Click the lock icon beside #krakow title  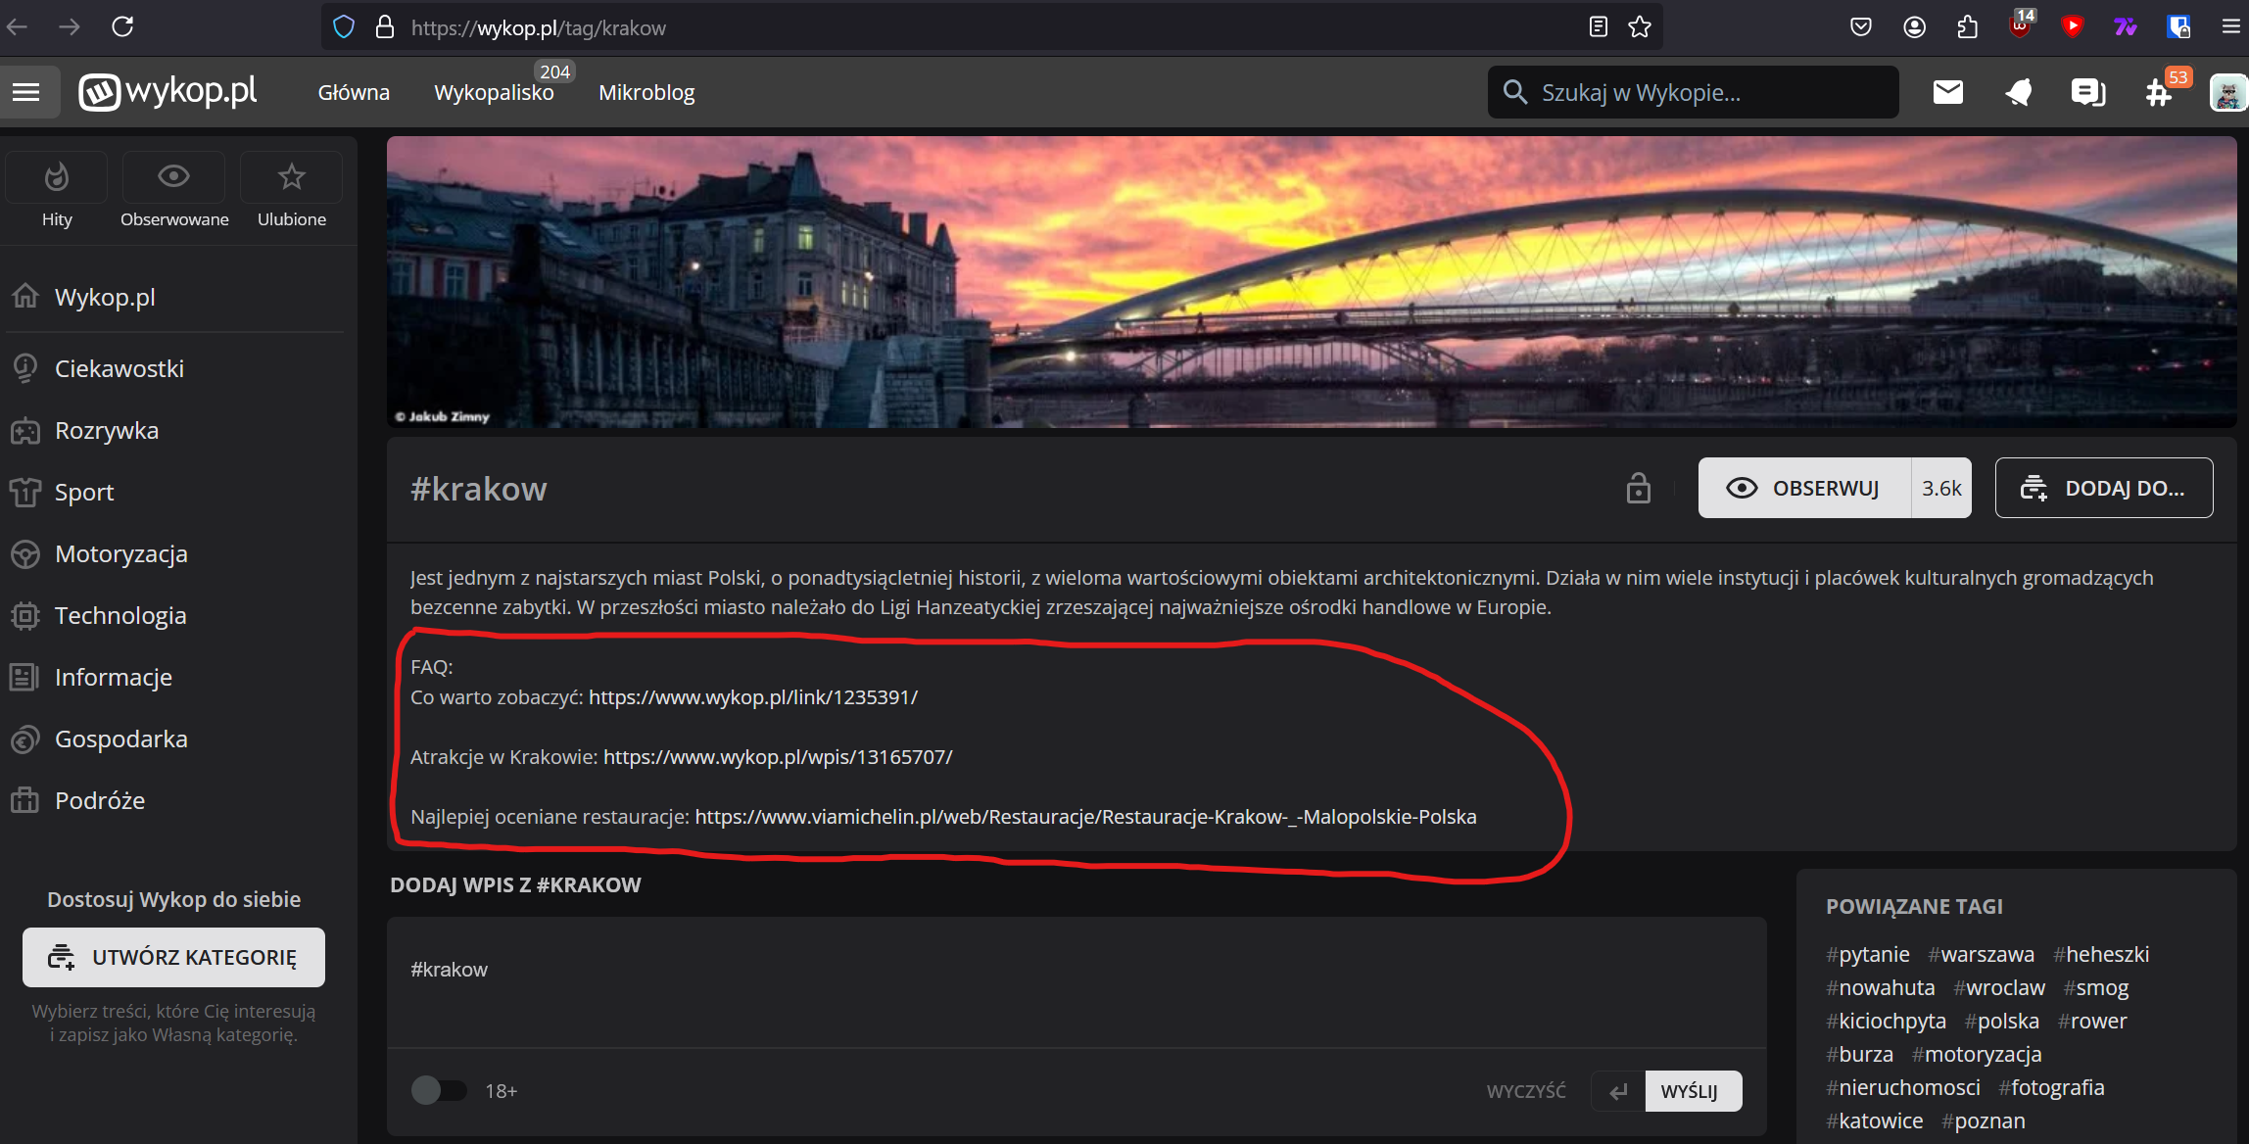point(1638,488)
